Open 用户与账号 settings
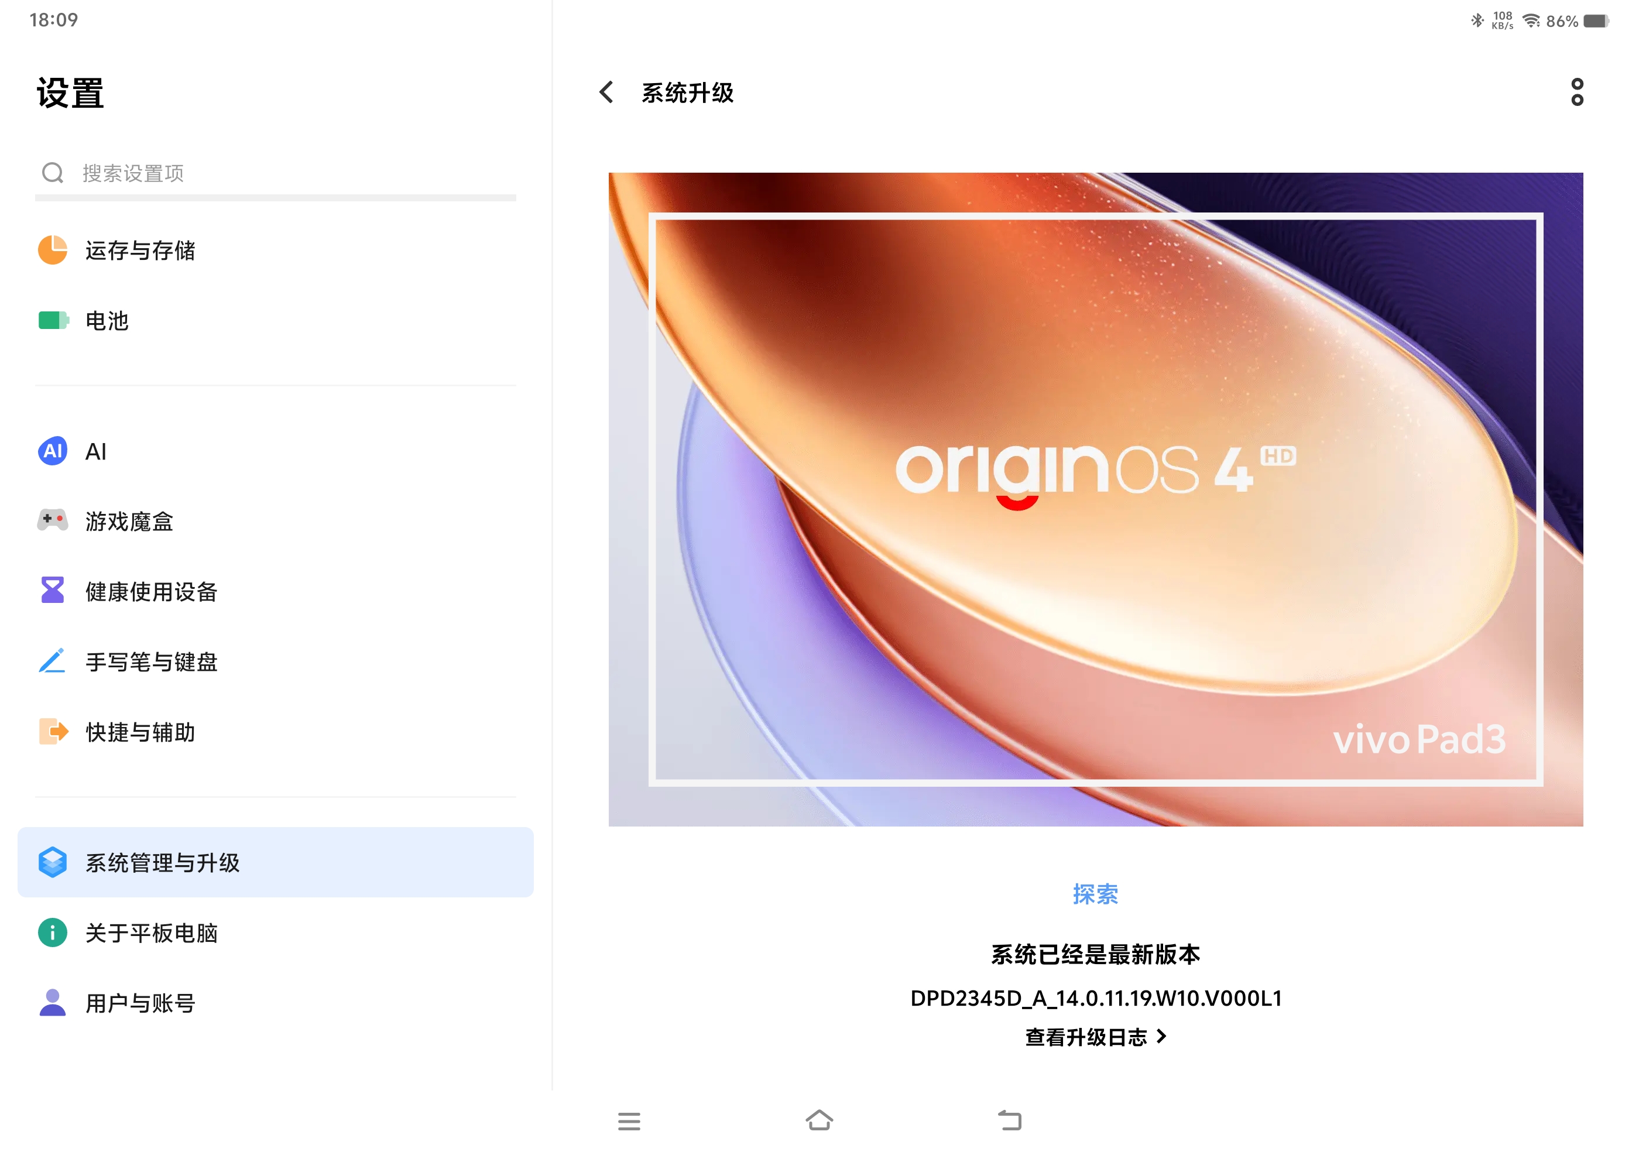Viewport: 1639px width, 1152px height. pos(276,1003)
